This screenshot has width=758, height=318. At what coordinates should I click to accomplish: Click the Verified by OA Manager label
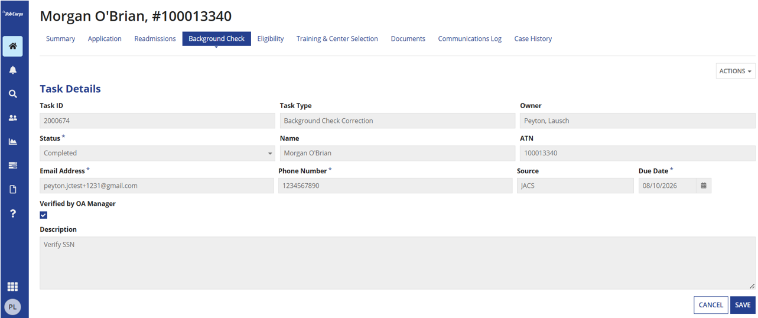pyautogui.click(x=77, y=203)
